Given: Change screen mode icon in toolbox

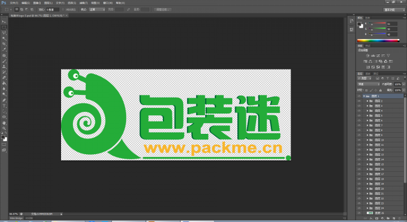Looking at the screenshot, I should point(4,150).
